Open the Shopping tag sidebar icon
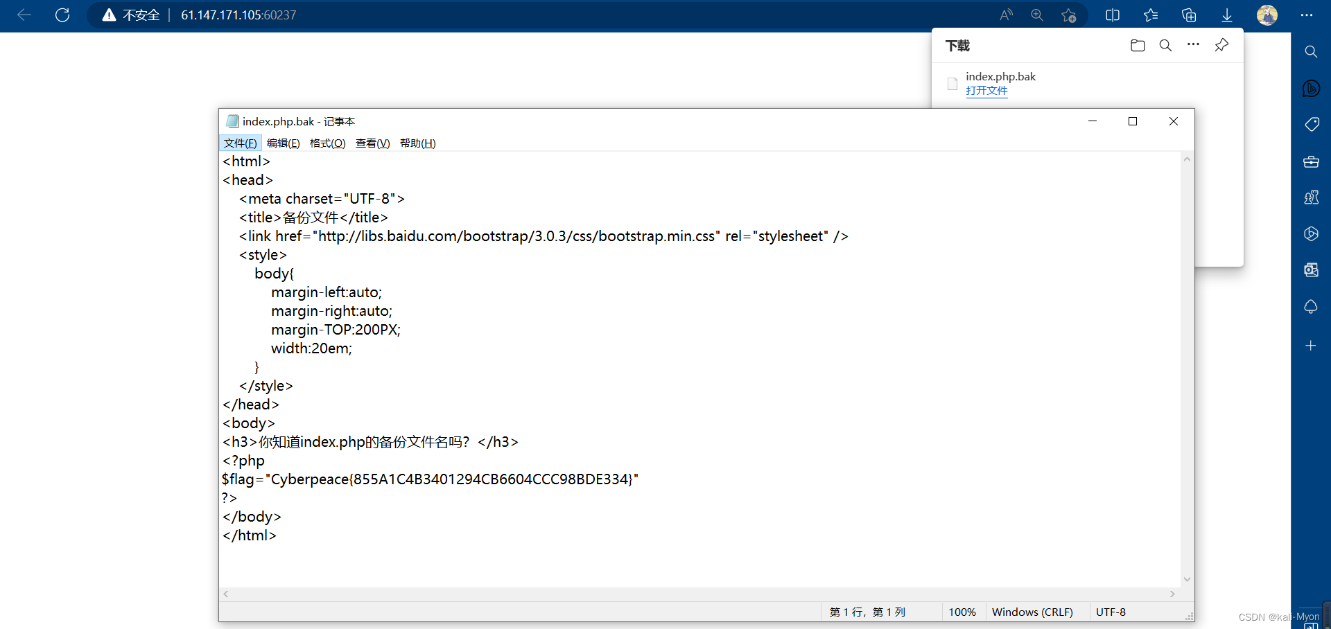The height and width of the screenshot is (629, 1331). [1311, 124]
